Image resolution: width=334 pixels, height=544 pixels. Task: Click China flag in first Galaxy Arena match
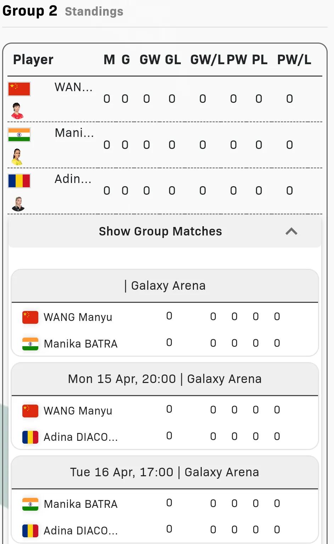tap(30, 317)
